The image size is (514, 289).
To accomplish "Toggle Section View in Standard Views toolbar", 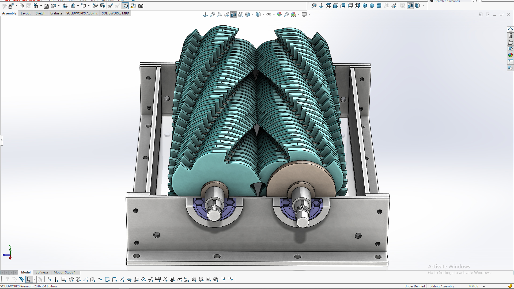I will 410,6.
